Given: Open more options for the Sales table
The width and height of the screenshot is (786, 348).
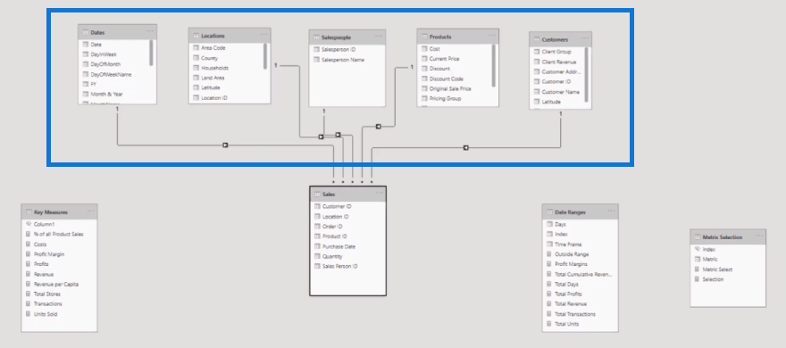Looking at the screenshot, I should pos(379,193).
